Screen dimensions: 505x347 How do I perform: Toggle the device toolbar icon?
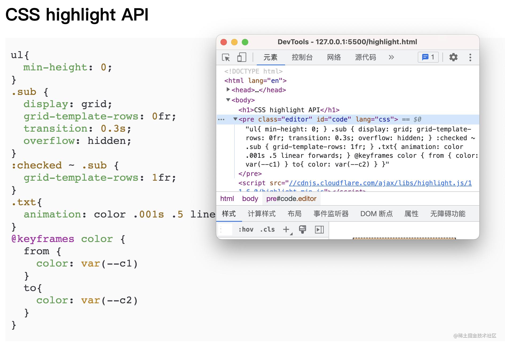(x=242, y=57)
